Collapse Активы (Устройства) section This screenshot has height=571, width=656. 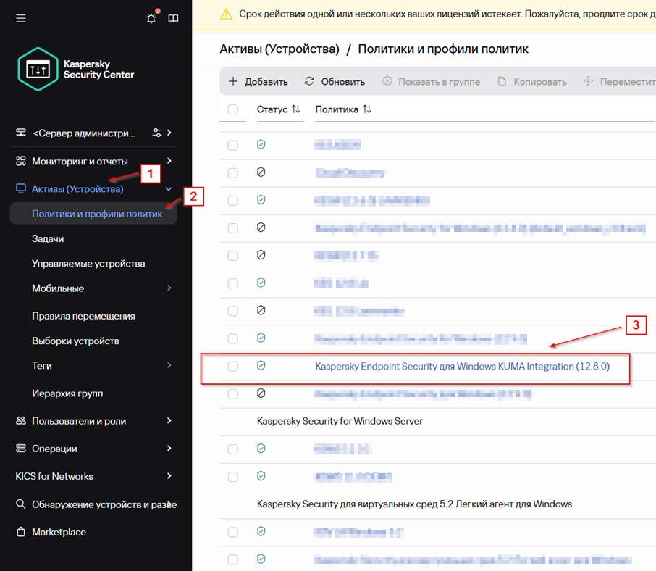[169, 189]
